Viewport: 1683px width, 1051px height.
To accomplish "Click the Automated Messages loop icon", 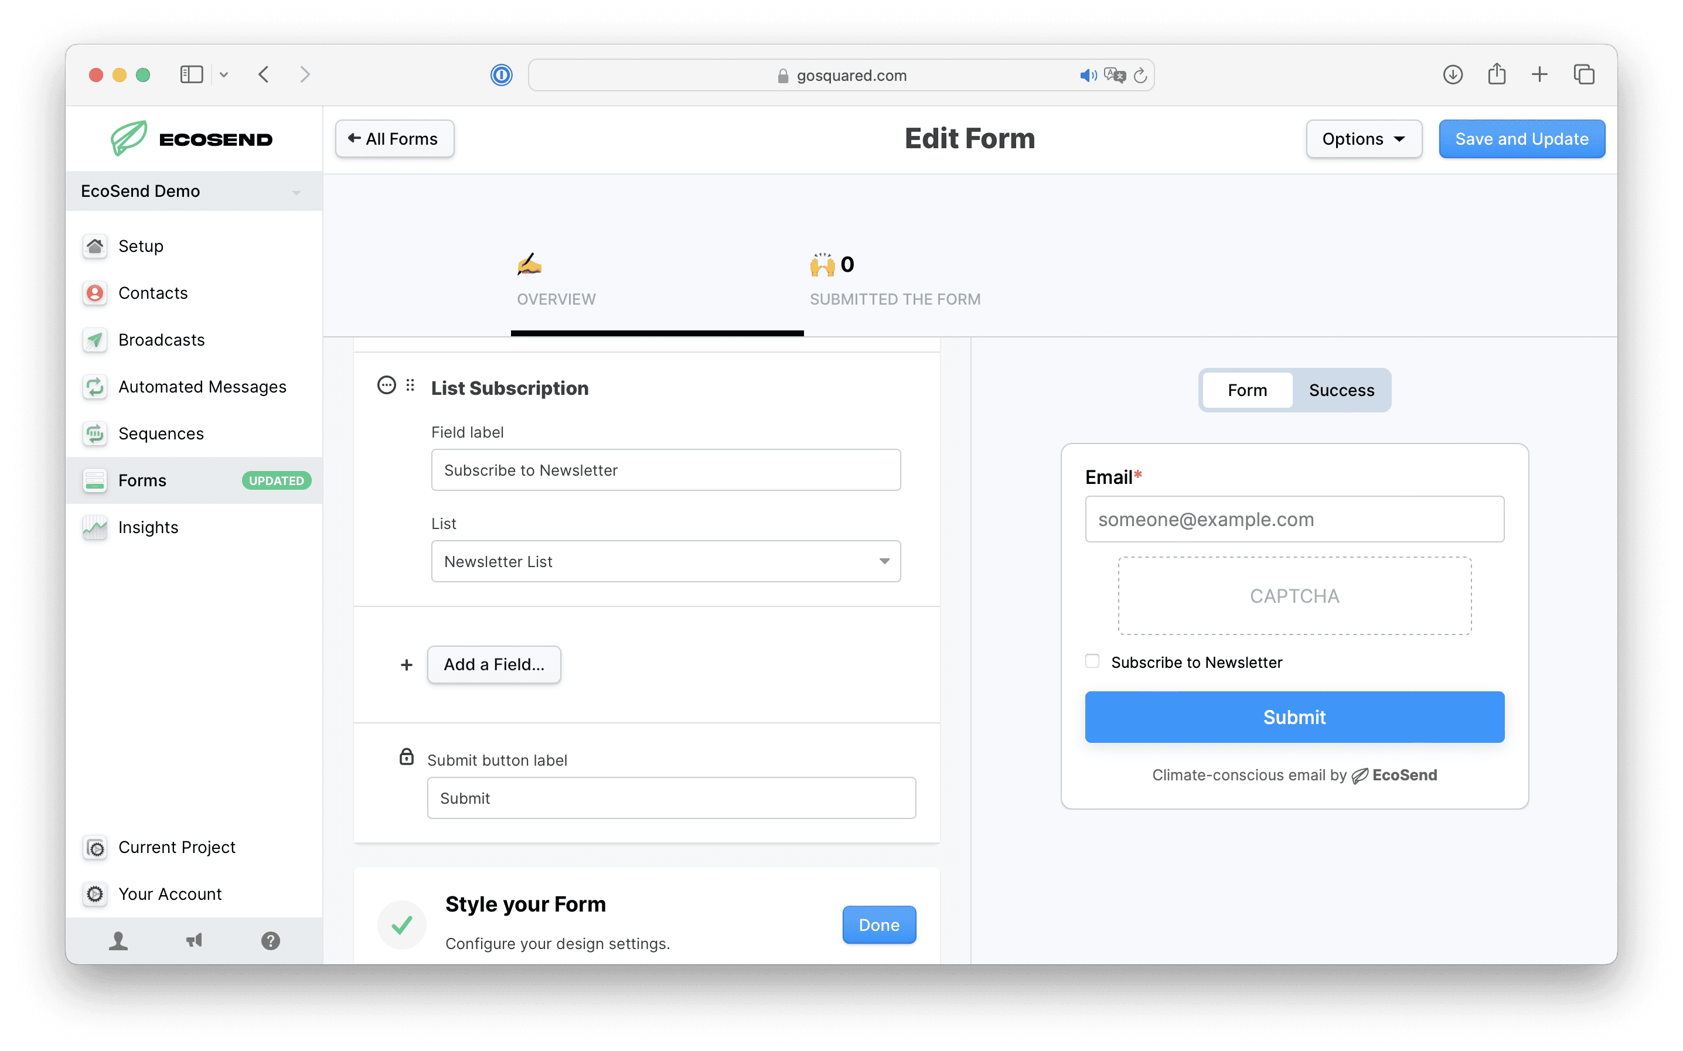I will 94,387.
